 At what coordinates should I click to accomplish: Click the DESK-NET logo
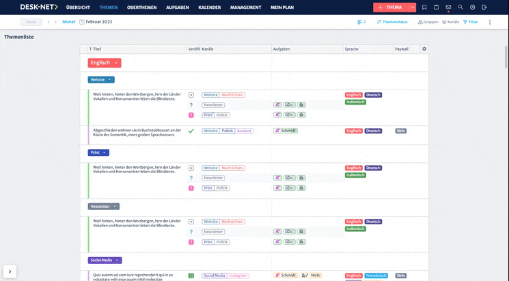tap(39, 7)
